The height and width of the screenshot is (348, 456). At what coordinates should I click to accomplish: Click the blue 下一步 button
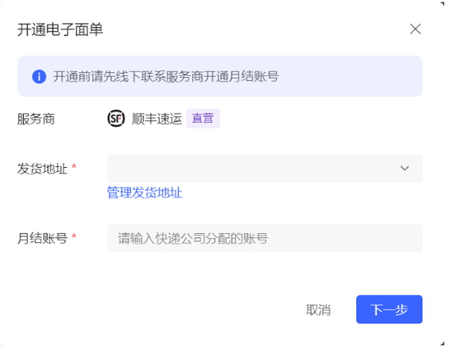[389, 309]
